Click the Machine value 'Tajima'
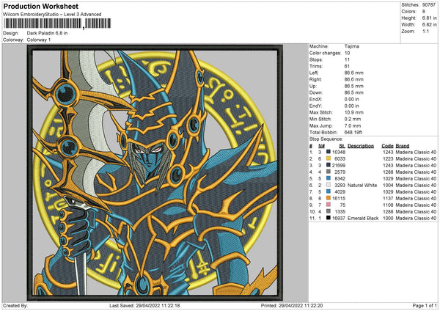This screenshot has width=440, height=311. (x=352, y=46)
